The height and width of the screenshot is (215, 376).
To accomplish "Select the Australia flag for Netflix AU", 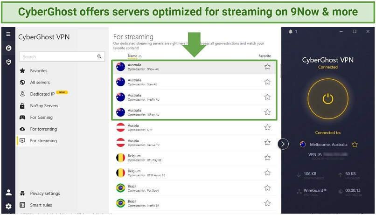I will 121,97.
